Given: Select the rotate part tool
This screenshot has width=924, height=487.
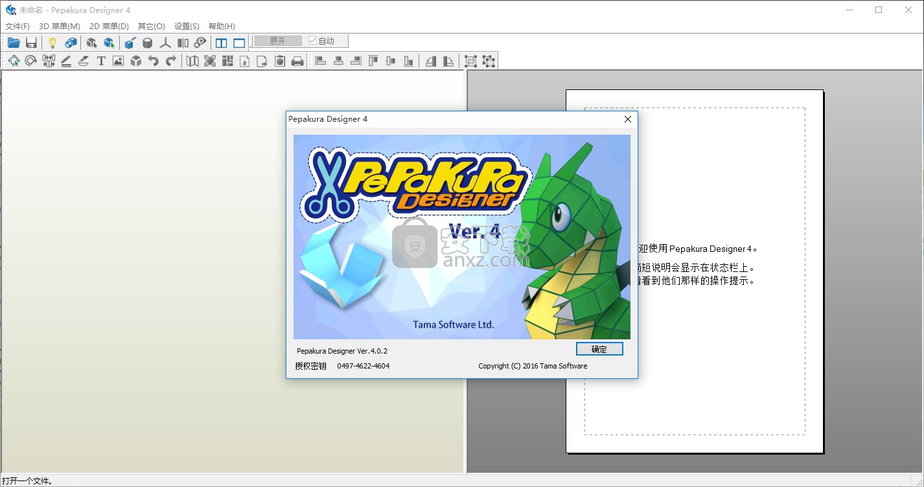Looking at the screenshot, I should tap(31, 61).
